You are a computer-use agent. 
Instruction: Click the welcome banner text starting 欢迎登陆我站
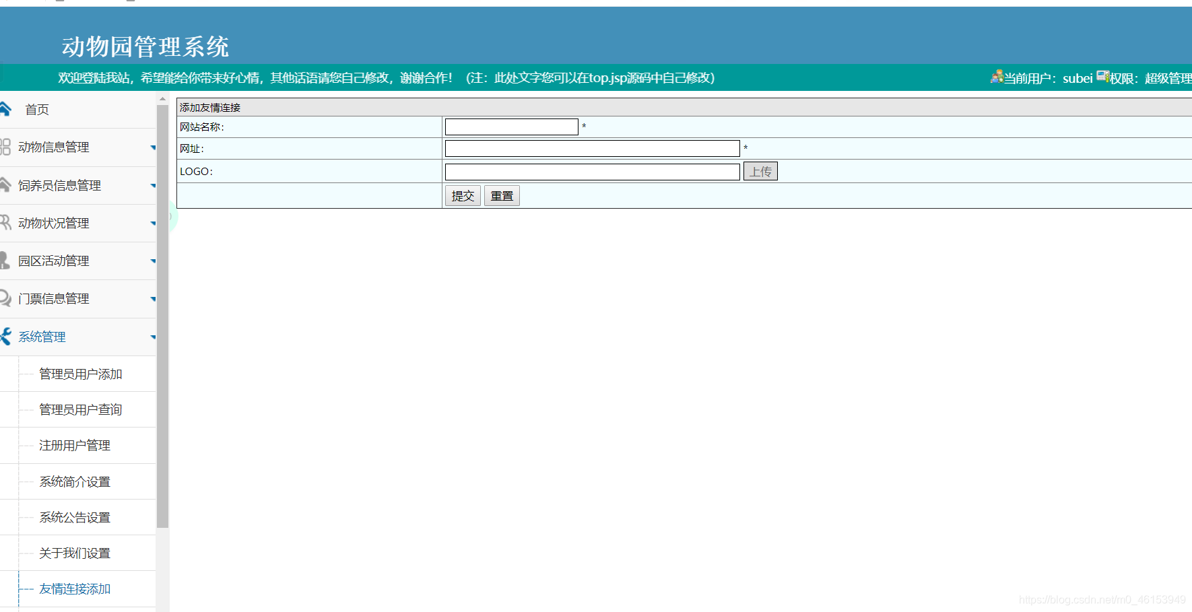coord(386,77)
